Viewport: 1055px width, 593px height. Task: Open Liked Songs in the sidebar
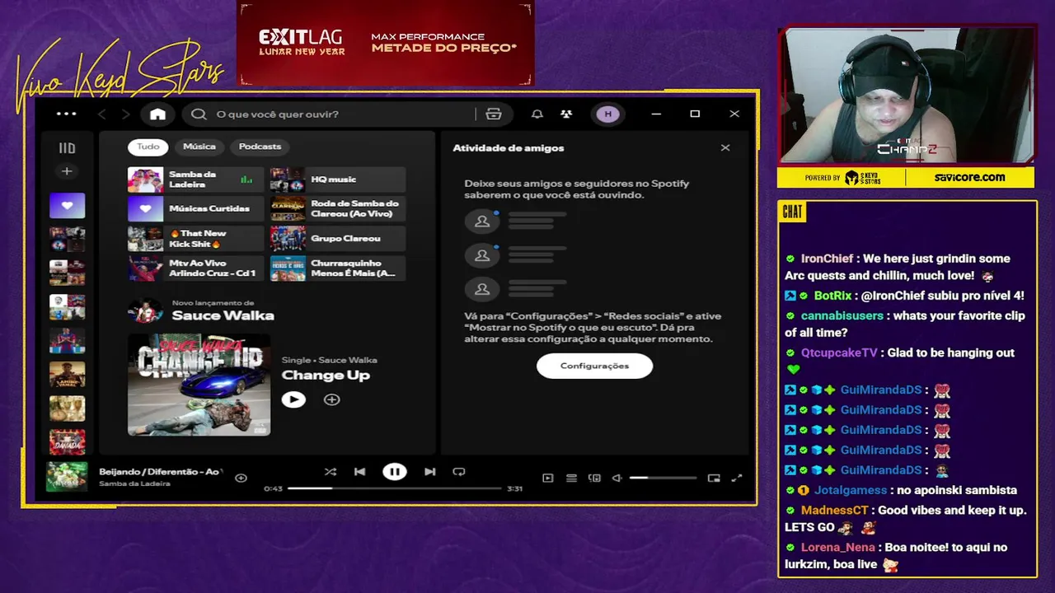point(67,206)
